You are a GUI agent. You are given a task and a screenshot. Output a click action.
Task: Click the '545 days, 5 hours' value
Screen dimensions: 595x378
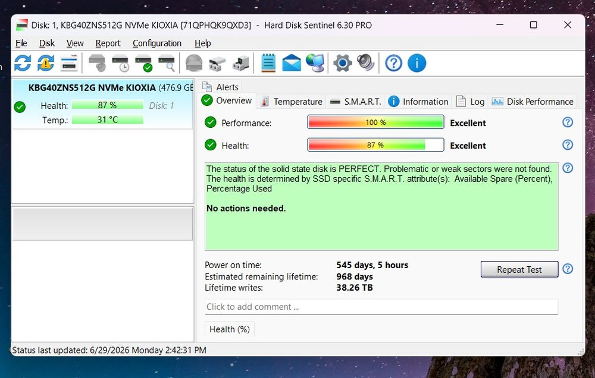(x=372, y=265)
